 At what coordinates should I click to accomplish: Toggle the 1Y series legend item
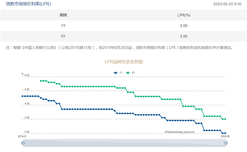click(118, 72)
